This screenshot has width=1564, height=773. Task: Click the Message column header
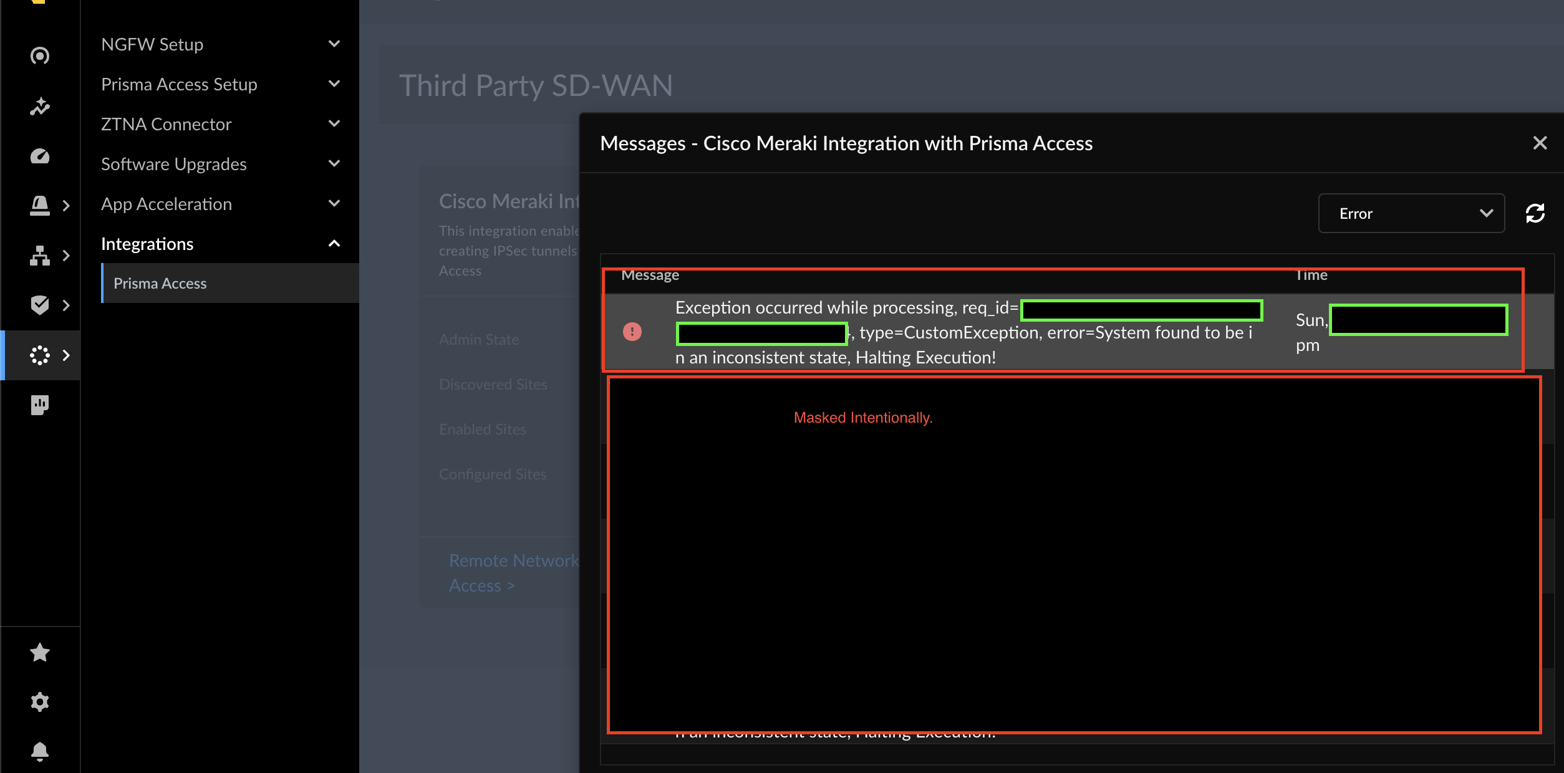point(650,275)
